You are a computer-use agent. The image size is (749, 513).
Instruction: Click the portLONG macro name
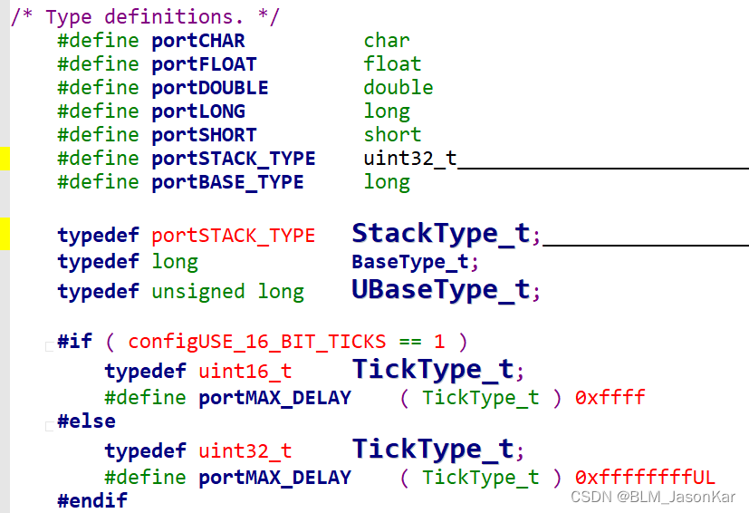pyautogui.click(x=198, y=111)
